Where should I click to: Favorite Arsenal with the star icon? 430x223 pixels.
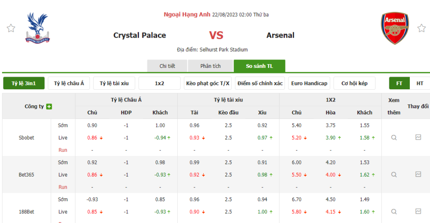click(x=421, y=28)
